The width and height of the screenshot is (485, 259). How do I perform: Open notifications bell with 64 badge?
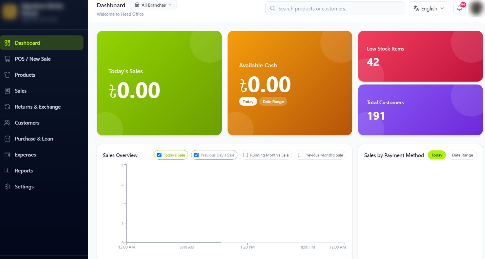pos(459,8)
